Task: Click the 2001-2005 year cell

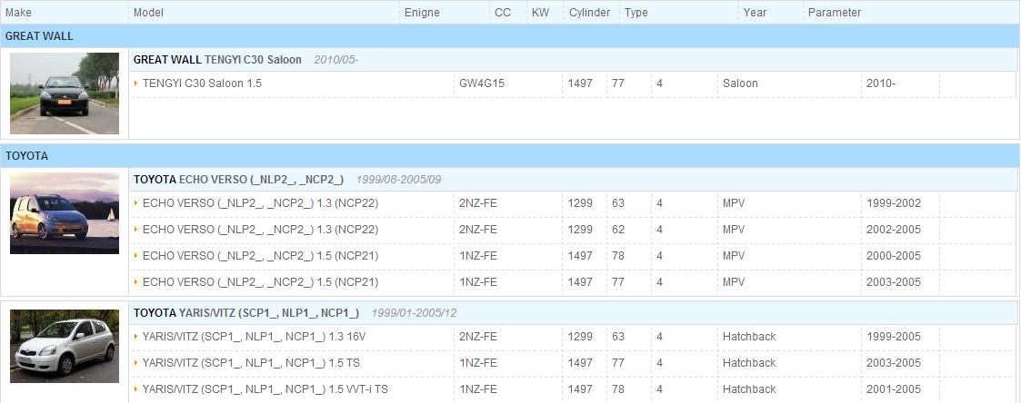Action: [x=894, y=389]
